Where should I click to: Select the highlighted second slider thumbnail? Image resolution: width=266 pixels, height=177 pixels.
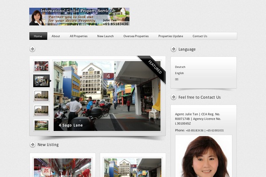coord(41,81)
